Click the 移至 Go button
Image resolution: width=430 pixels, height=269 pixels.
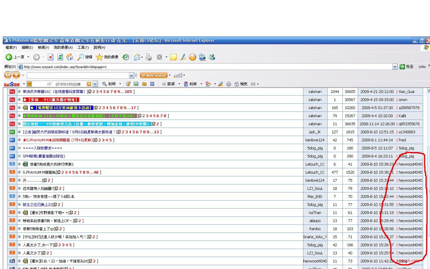tap(407, 67)
